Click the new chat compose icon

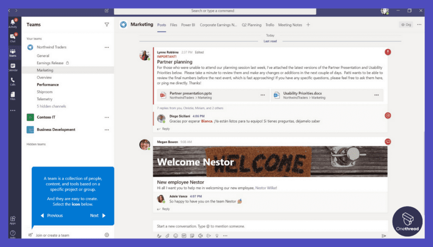point(107,11)
